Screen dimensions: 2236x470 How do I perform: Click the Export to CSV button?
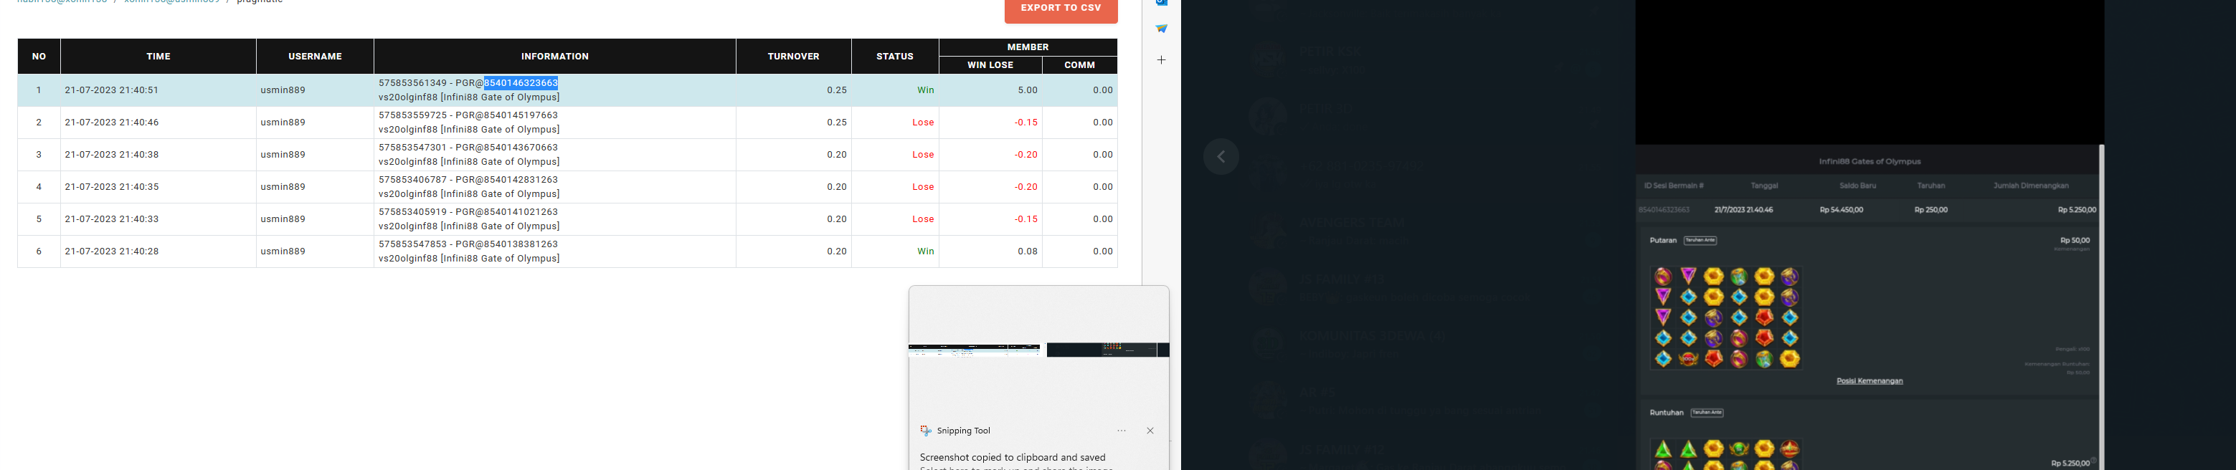point(1061,9)
